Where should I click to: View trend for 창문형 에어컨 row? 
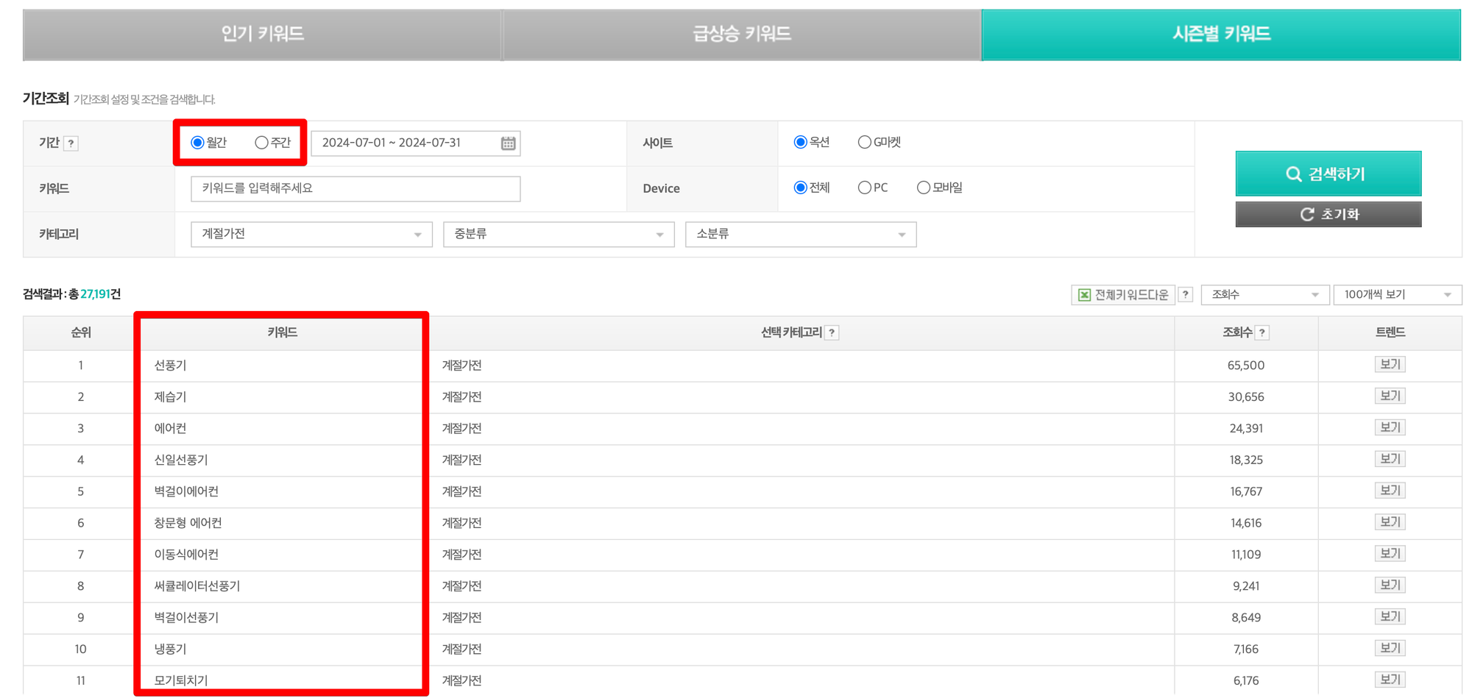click(x=1390, y=523)
